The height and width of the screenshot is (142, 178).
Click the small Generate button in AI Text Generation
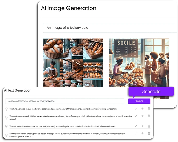point(139,101)
